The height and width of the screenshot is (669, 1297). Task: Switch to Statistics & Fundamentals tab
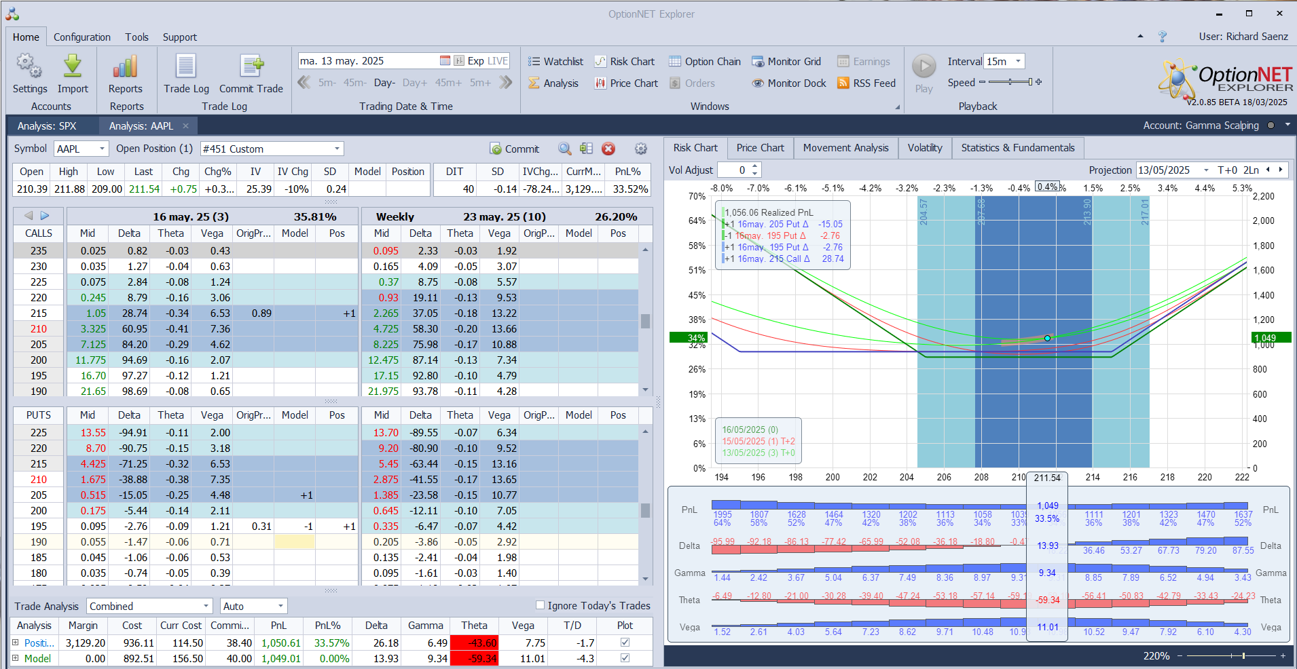(1018, 148)
